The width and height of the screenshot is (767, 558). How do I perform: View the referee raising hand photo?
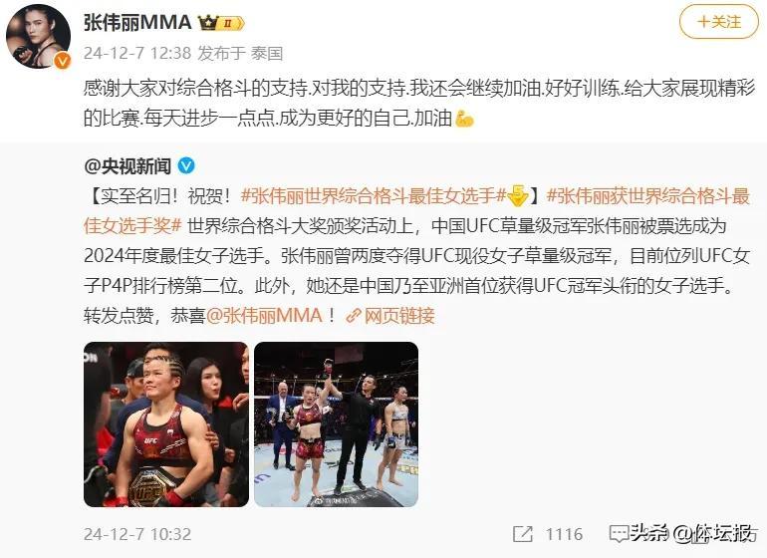pyautogui.click(x=336, y=424)
